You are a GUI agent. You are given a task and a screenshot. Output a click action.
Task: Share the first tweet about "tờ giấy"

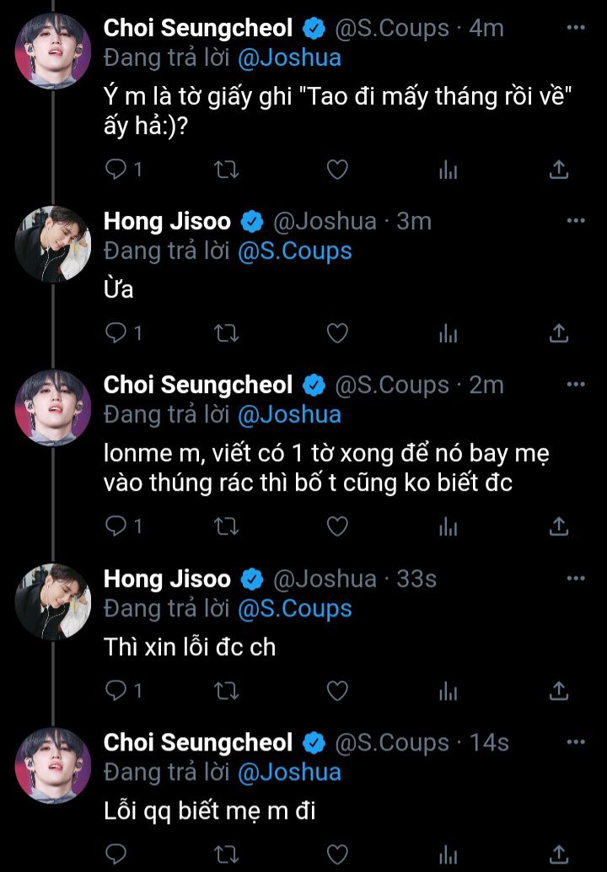tap(558, 170)
